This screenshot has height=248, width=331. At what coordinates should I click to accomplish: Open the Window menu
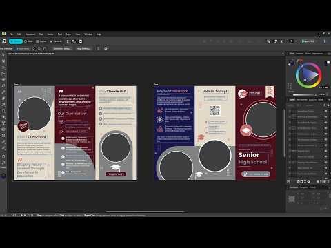(88, 34)
